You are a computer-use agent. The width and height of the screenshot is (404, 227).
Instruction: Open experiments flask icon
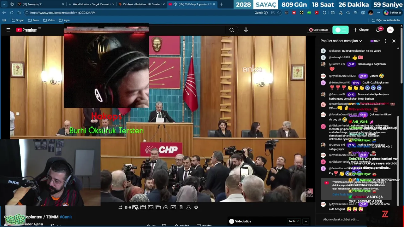point(188,207)
